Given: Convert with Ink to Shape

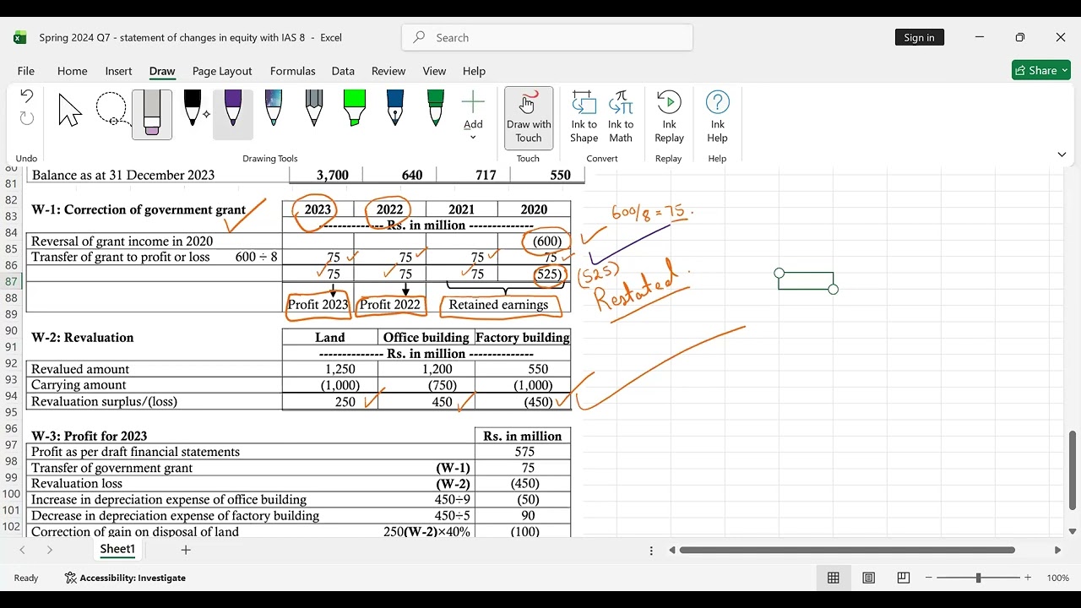Looking at the screenshot, I should point(584,117).
